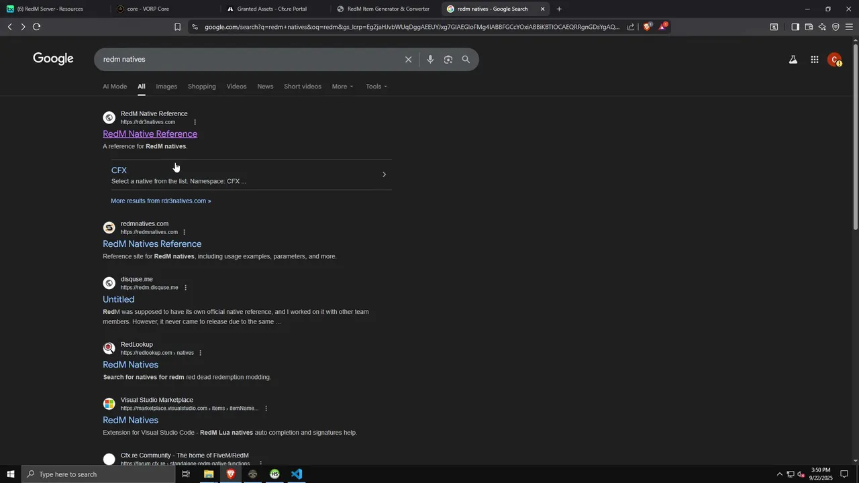This screenshot has height=483, width=859.
Task: Open Brave Rewards triangle icon
Action: click(x=663, y=27)
